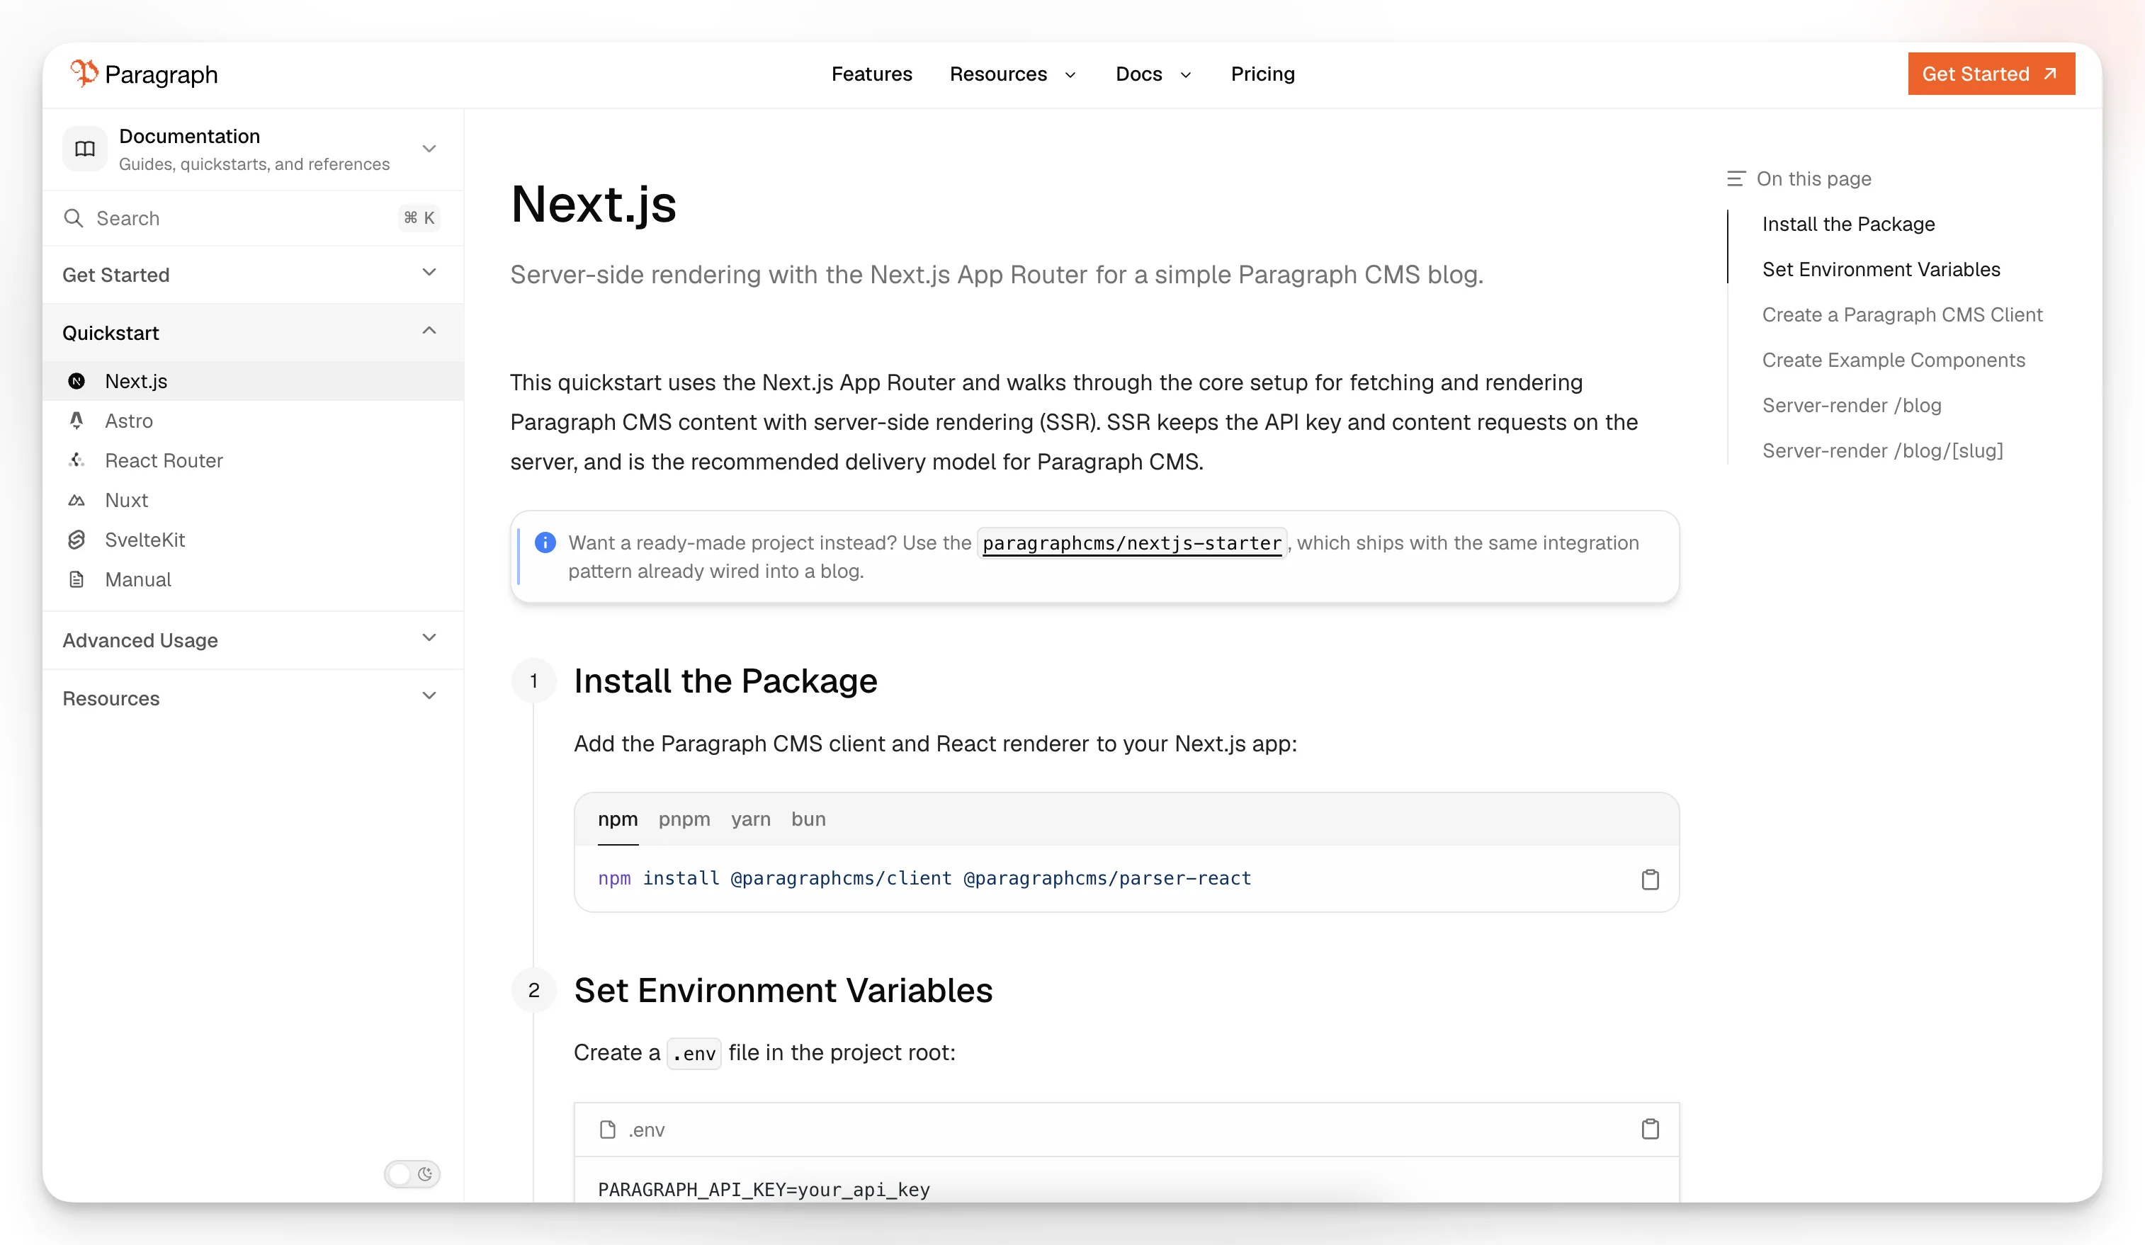Click the SvelteKit icon
Viewport: 2145px width, 1245px height.
click(77, 540)
